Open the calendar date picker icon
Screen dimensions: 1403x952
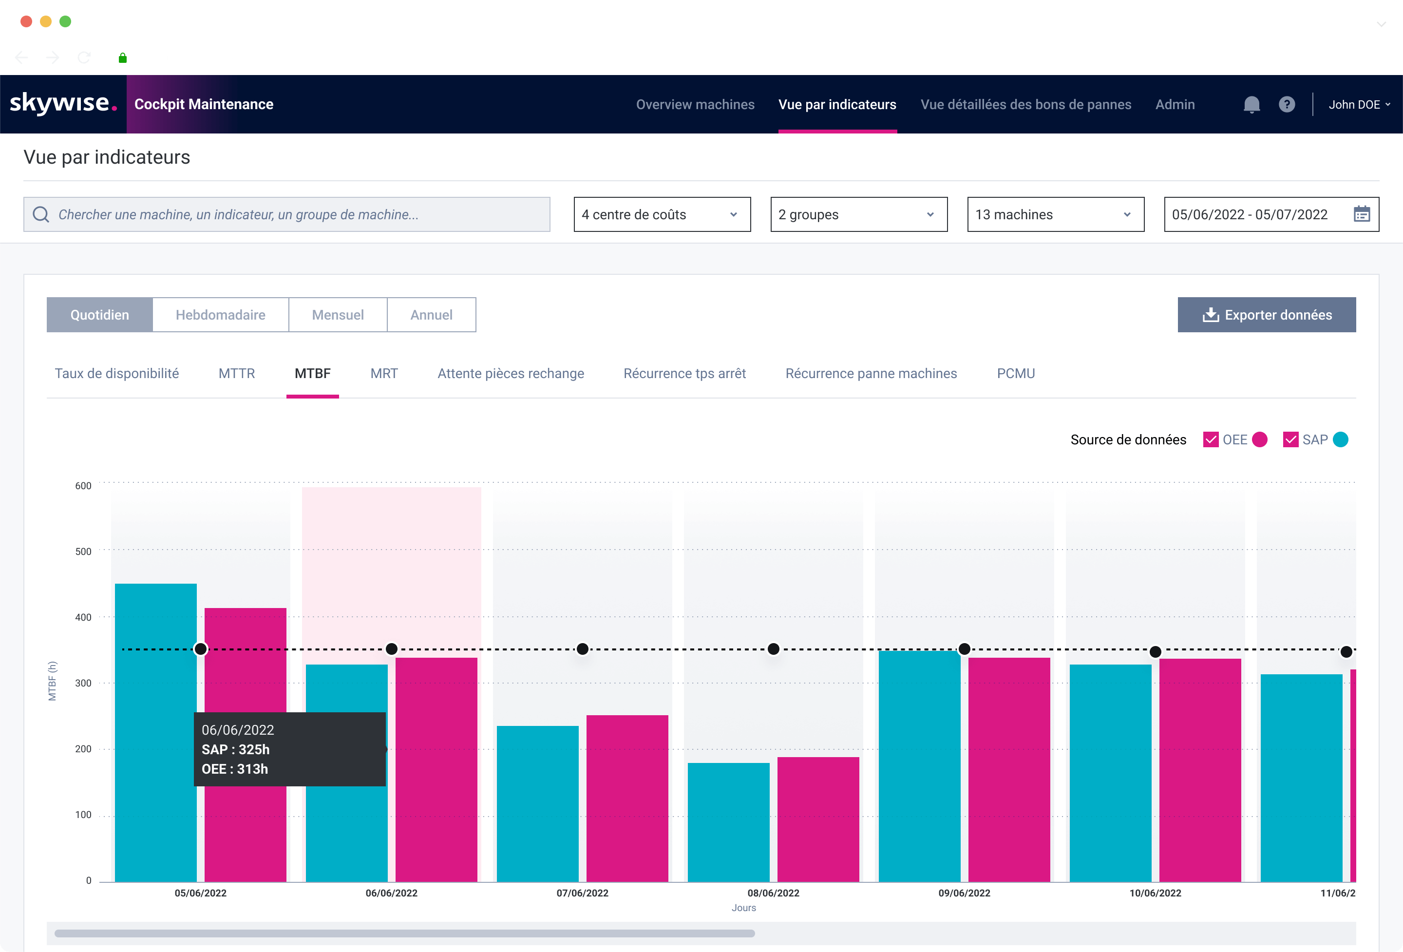[1363, 214]
